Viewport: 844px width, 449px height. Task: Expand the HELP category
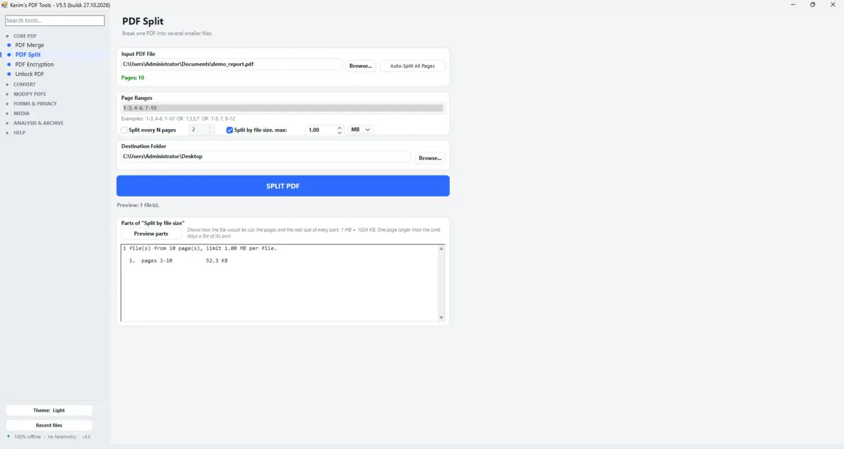tap(19, 133)
